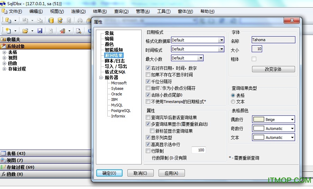This screenshot has width=313, height=189.
Task: Click the globe database connect icon
Action: 51,20
